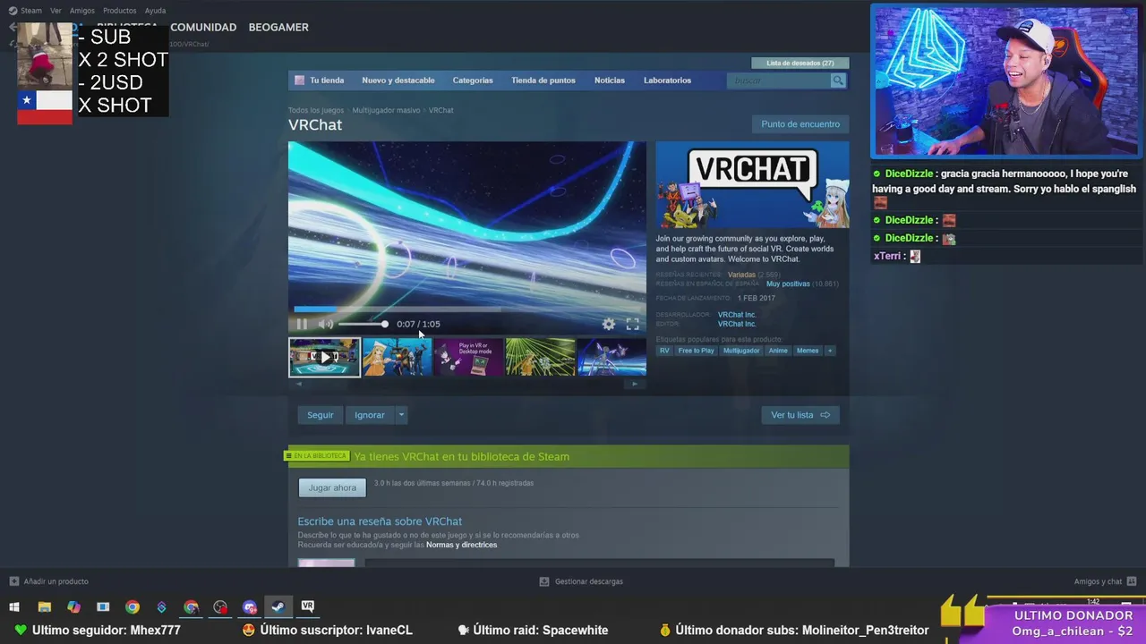Image resolution: width=1146 pixels, height=644 pixels.
Task: Mute the trailer with the speaker icon
Action: pyautogui.click(x=326, y=324)
